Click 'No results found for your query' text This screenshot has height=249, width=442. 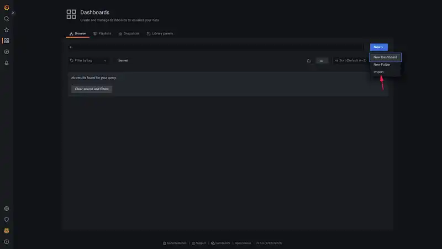point(93,77)
